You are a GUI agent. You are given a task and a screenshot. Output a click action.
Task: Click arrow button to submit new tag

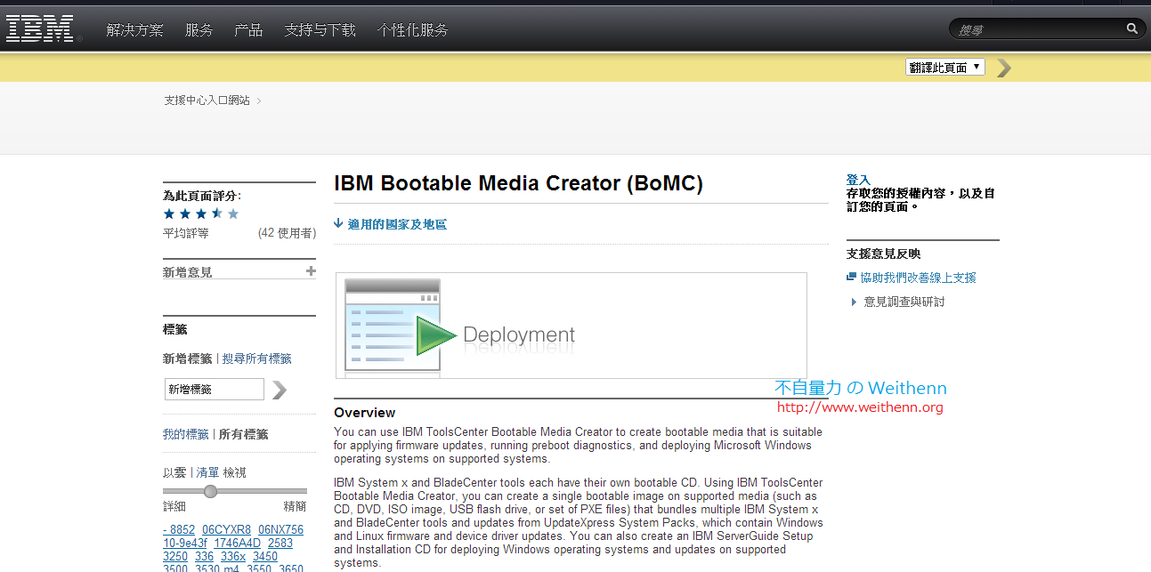280,390
